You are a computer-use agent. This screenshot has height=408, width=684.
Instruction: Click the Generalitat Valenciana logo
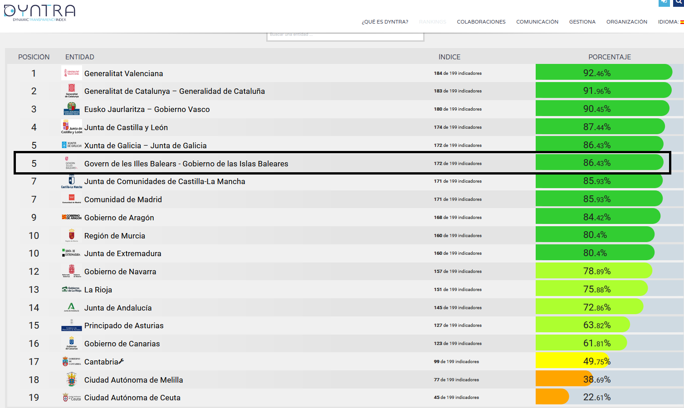pyautogui.click(x=72, y=73)
